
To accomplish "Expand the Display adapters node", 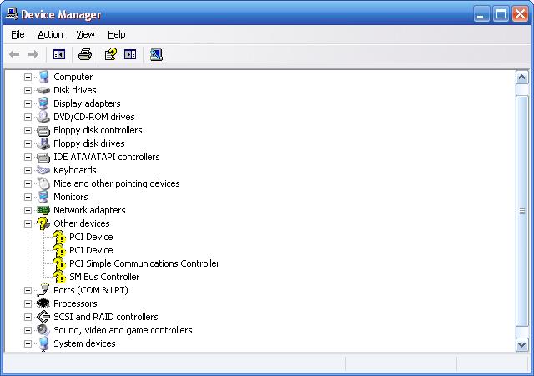I will [x=28, y=103].
